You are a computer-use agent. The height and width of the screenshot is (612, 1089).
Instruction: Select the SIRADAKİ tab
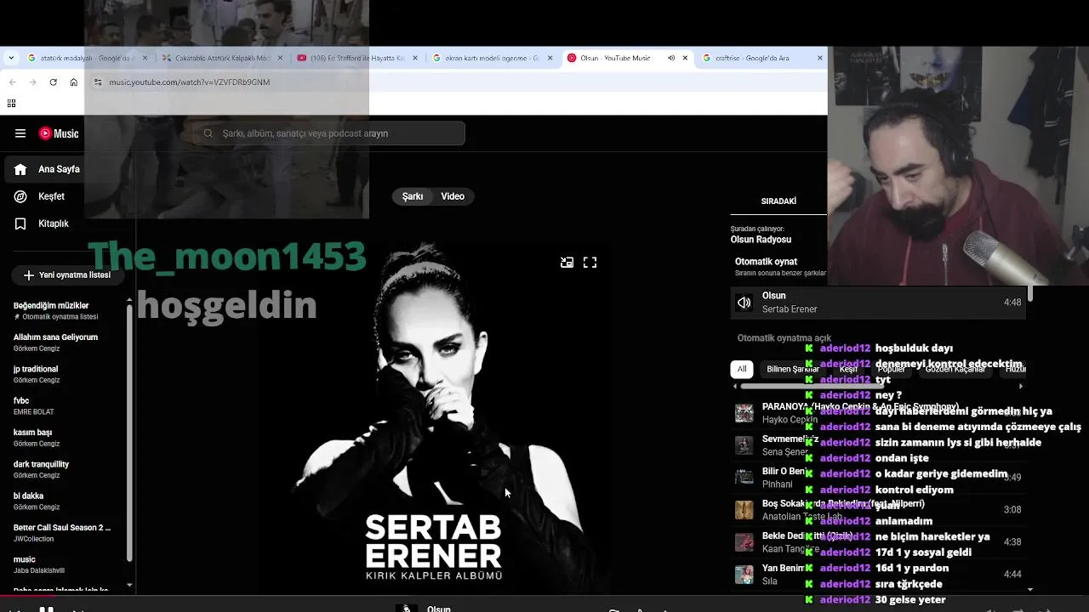point(778,201)
